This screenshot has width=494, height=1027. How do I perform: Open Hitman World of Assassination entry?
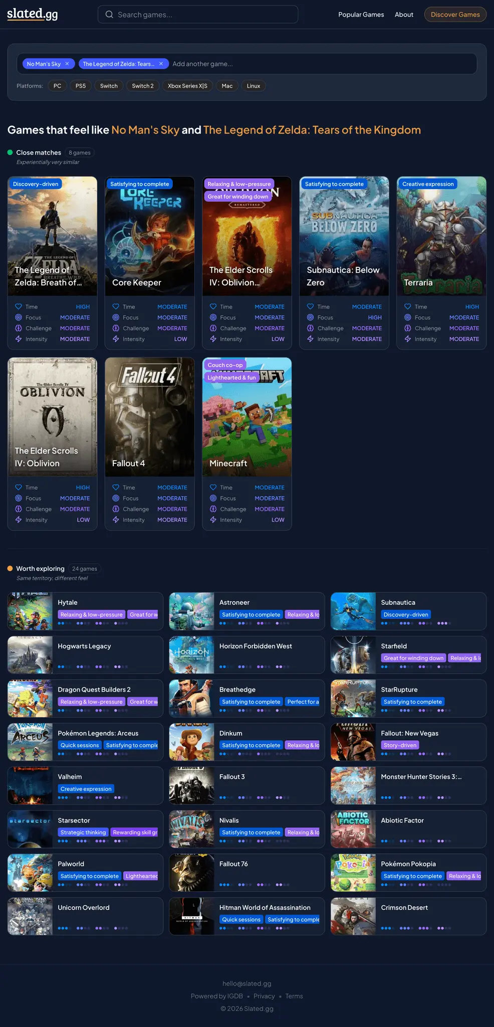(247, 916)
